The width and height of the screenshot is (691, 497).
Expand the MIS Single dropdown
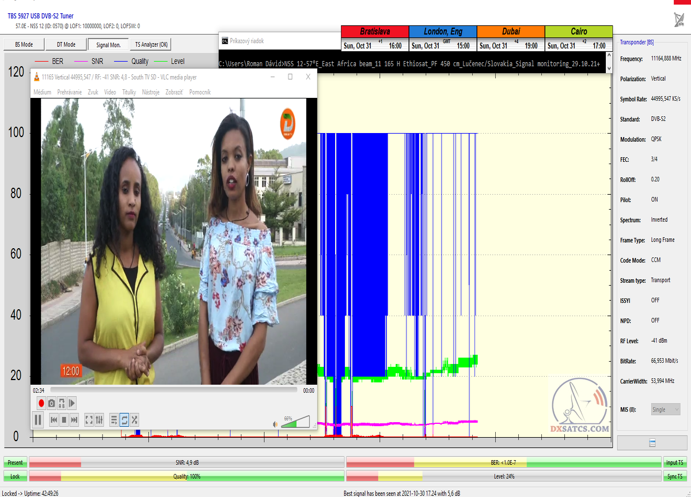tap(665, 409)
